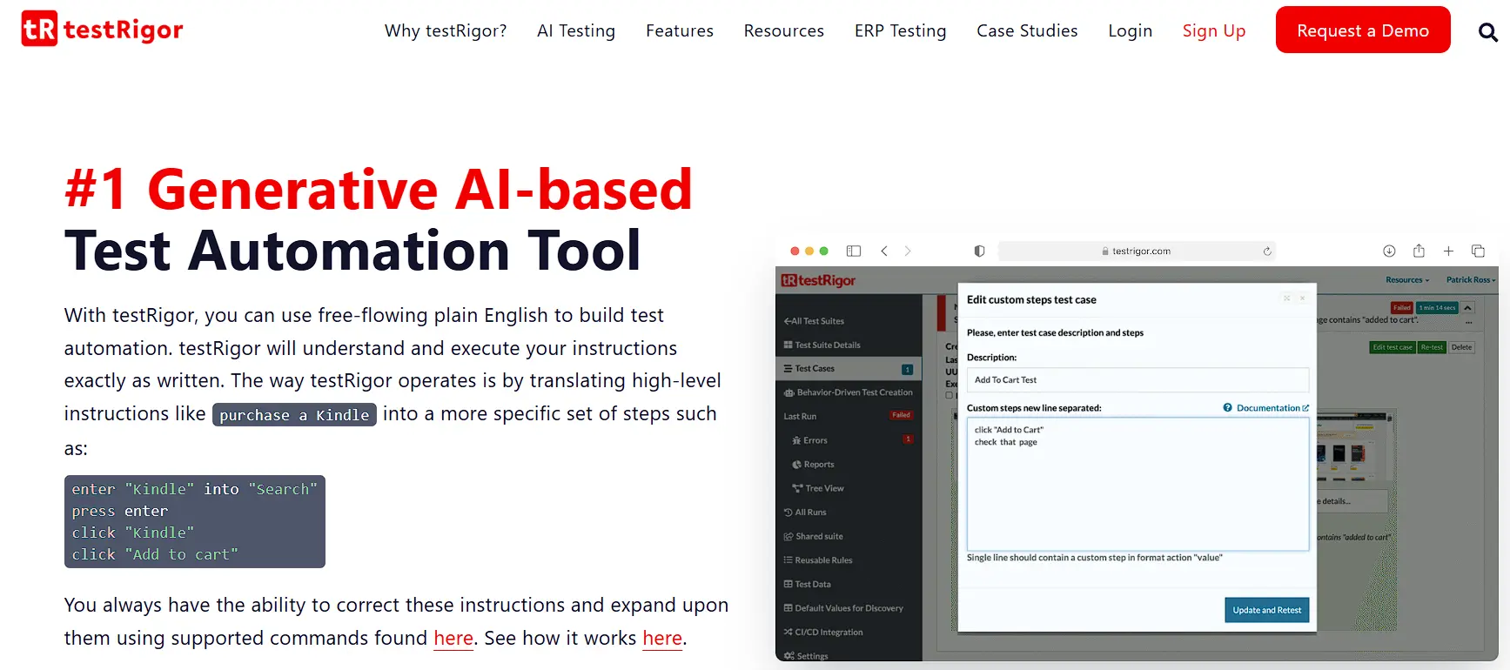1510x670 pixels.
Task: Open the Case Studies menu item
Action: pyautogui.click(x=1027, y=30)
